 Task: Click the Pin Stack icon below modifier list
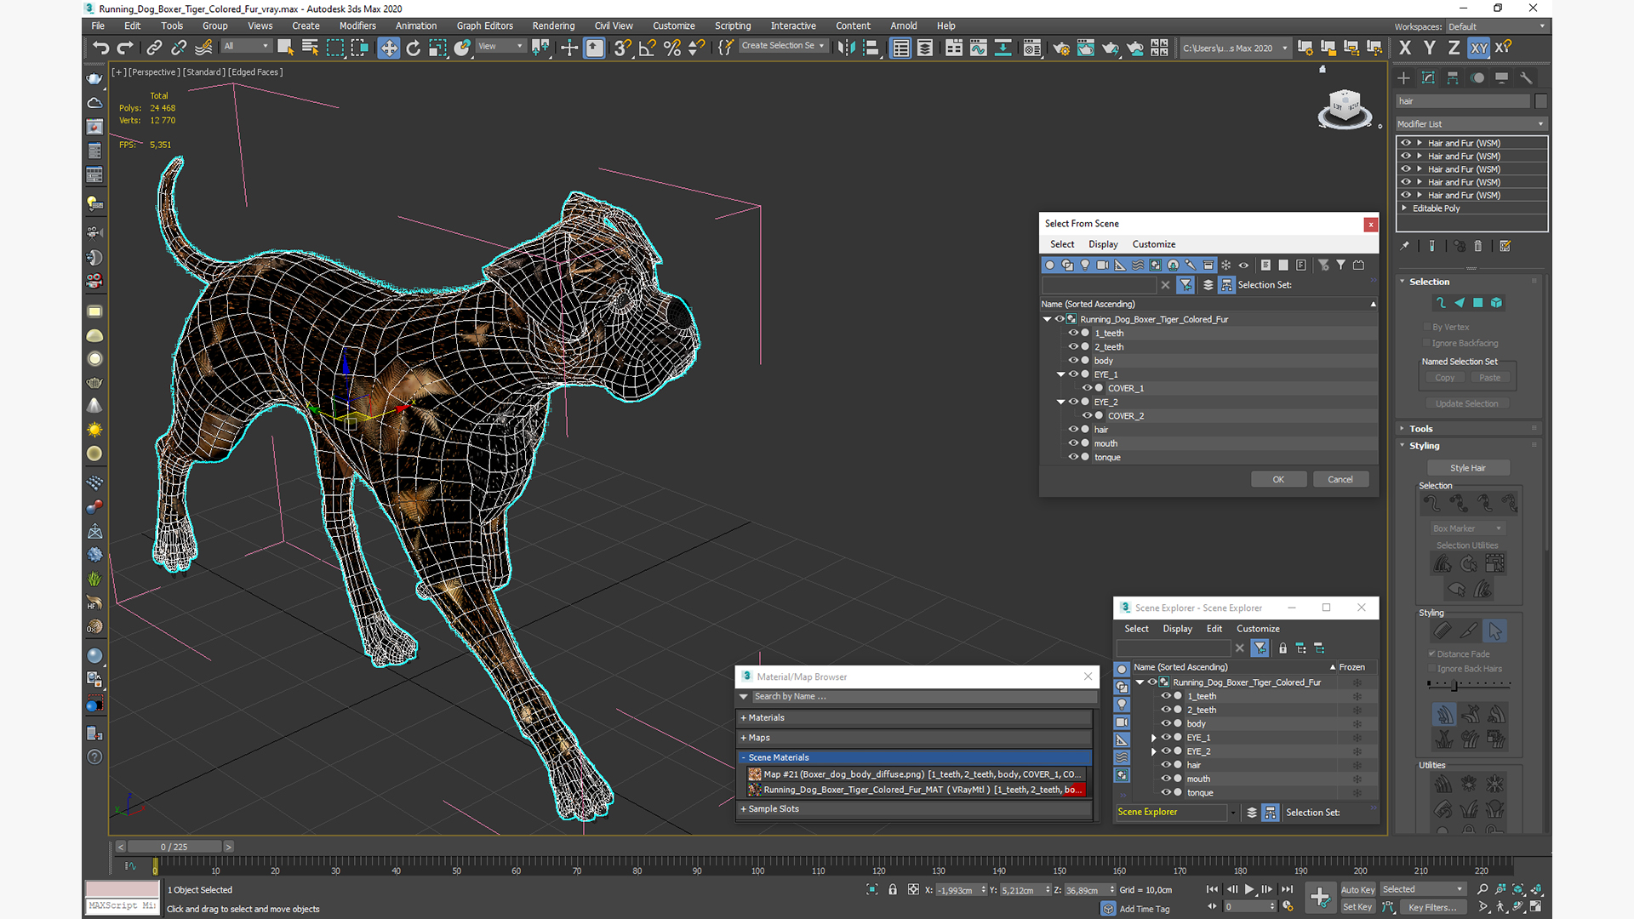pyautogui.click(x=1405, y=246)
